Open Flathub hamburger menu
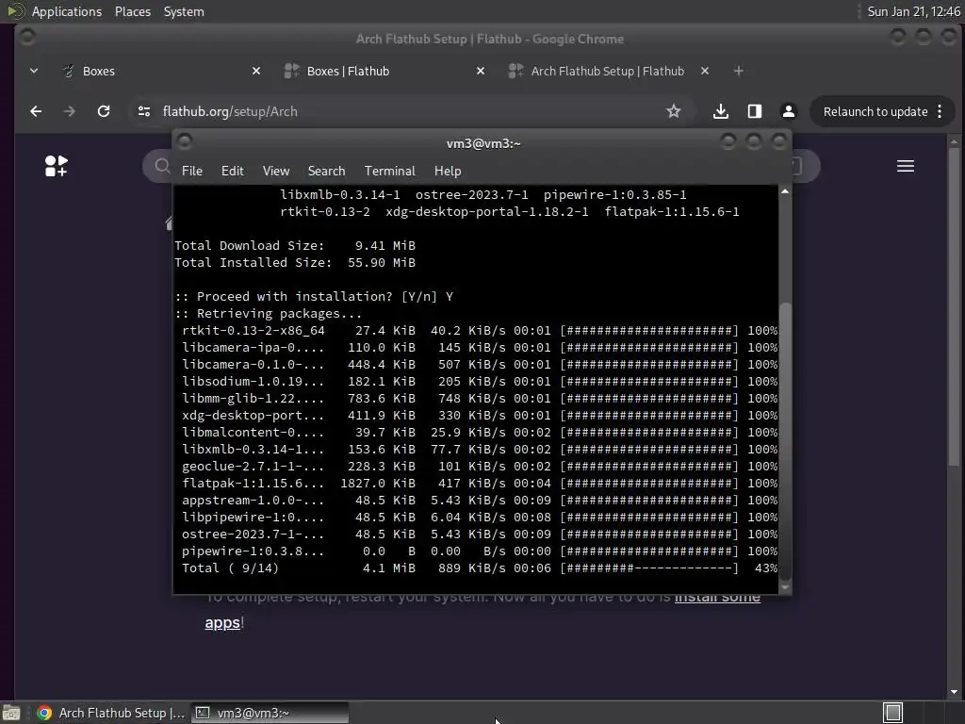Viewport: 965px width, 724px height. coord(906,166)
